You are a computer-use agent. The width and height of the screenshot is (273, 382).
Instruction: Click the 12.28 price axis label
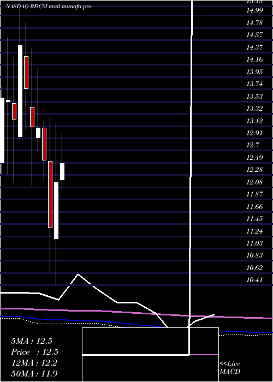pyautogui.click(x=254, y=170)
